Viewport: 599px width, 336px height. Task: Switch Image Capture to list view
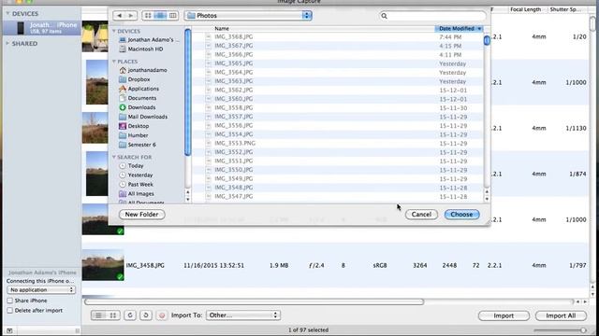pyautogui.click(x=98, y=315)
